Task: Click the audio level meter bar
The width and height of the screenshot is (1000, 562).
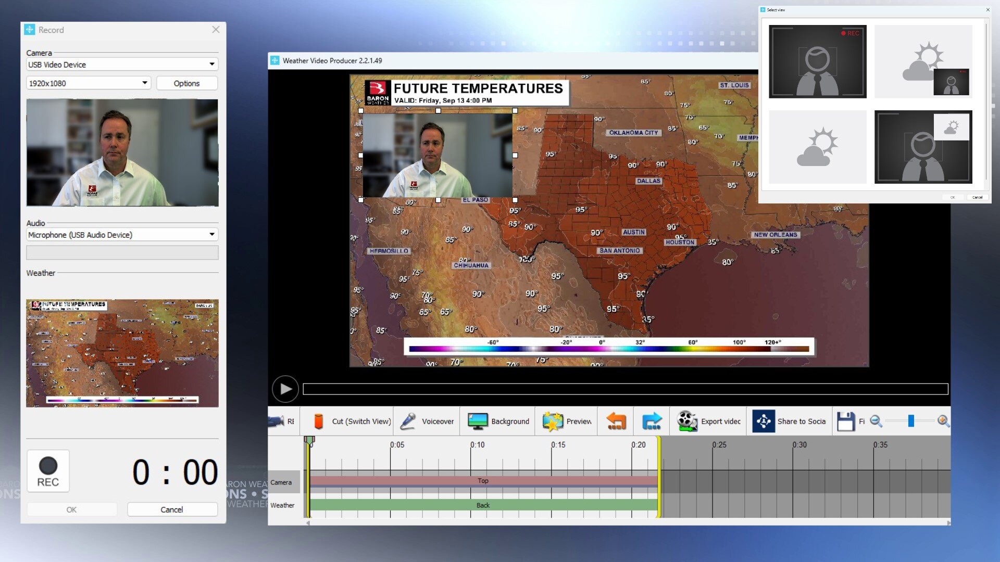Action: pyautogui.click(x=122, y=253)
